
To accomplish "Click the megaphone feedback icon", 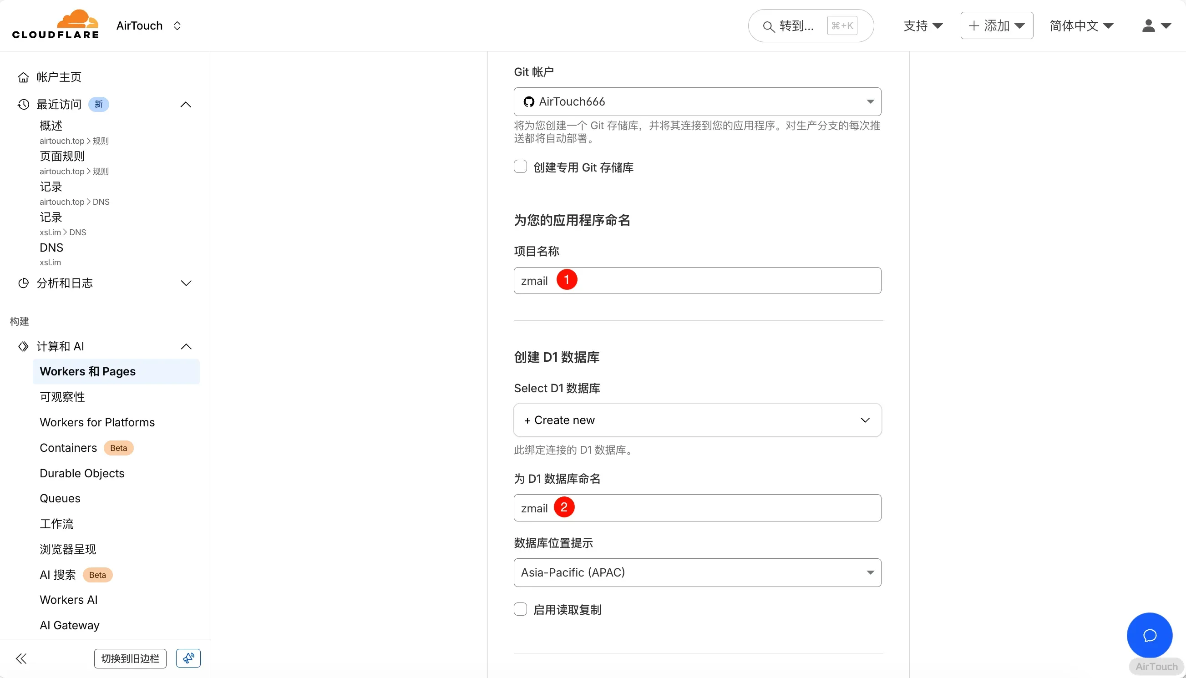I will tap(188, 658).
